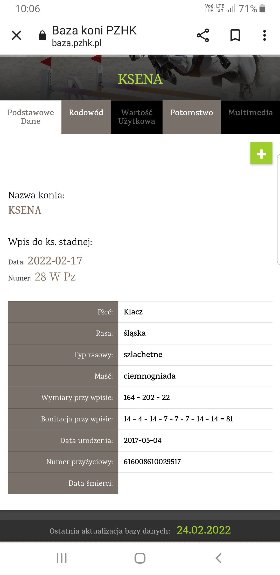Tap the life number 616008610029517
Screen dimensions: 280x575
tap(152, 462)
